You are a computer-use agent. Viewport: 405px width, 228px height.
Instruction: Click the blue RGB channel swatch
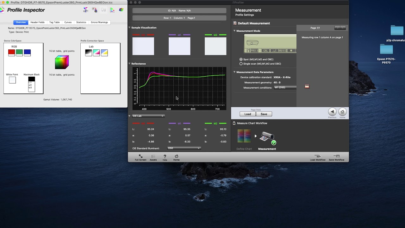pos(27,53)
